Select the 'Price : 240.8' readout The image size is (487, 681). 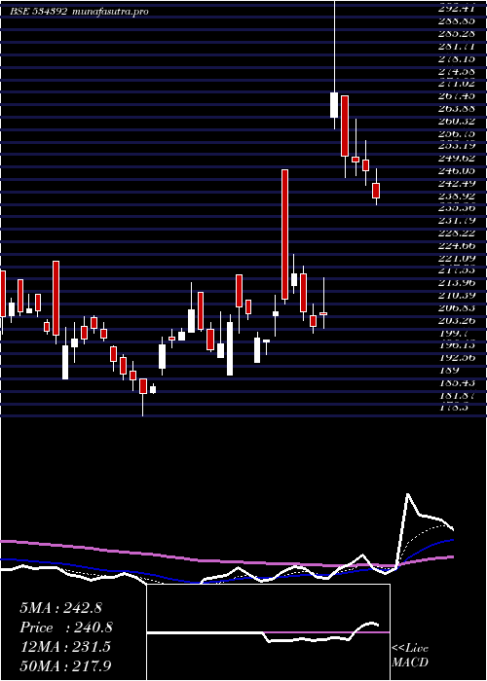click(x=66, y=627)
